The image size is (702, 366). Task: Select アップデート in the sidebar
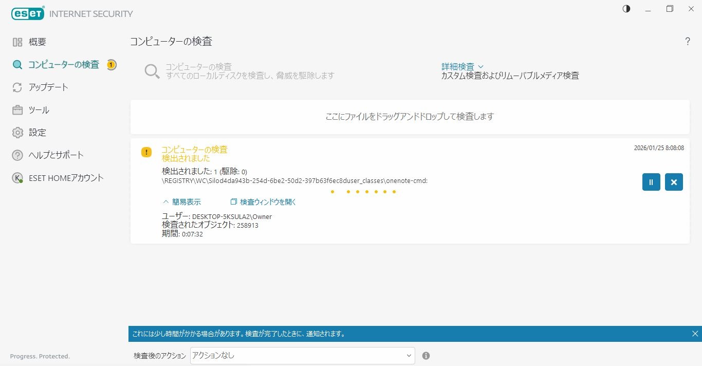[48, 87]
